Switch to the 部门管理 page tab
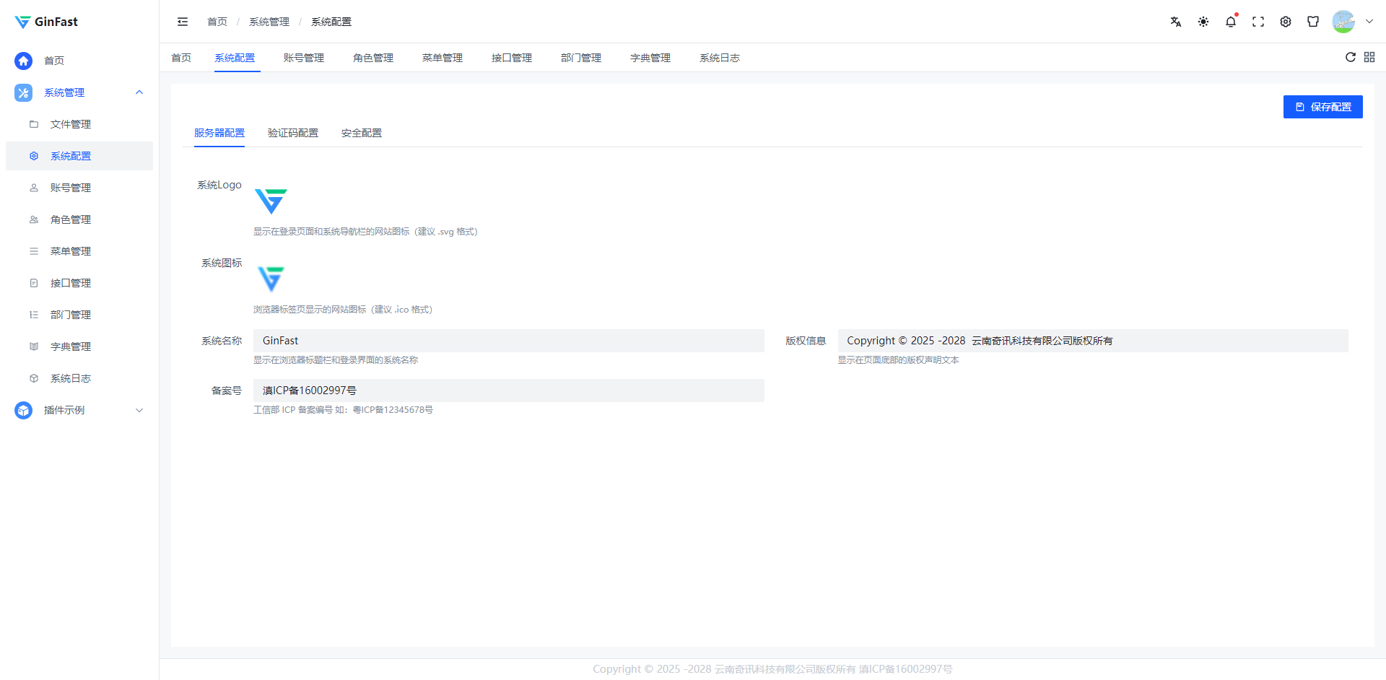Screen dimensions: 1386x680 581,58
